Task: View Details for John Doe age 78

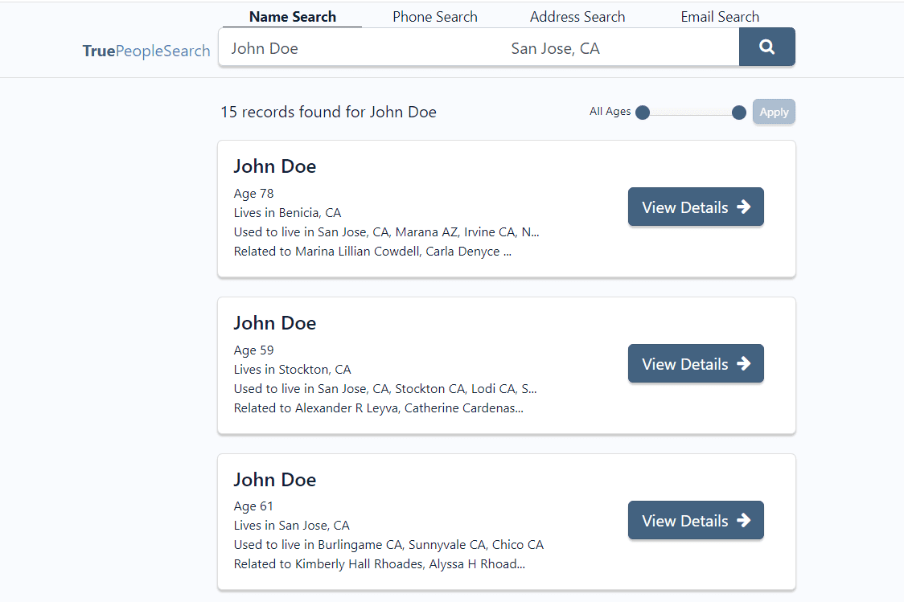Action: click(696, 207)
